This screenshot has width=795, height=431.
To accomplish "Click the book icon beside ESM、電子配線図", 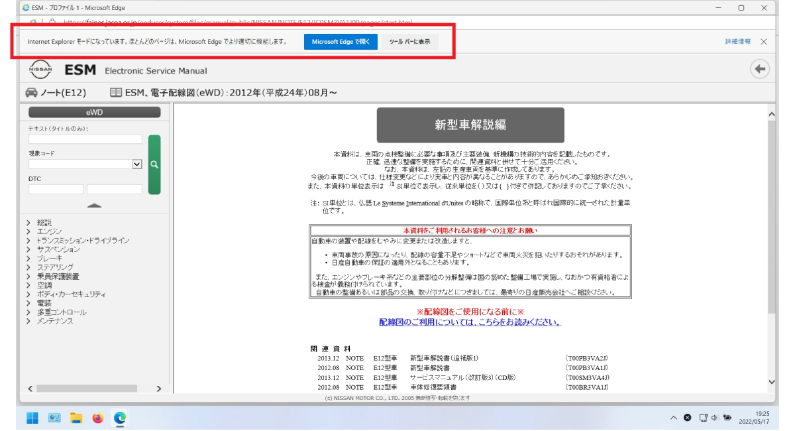I will (116, 93).
